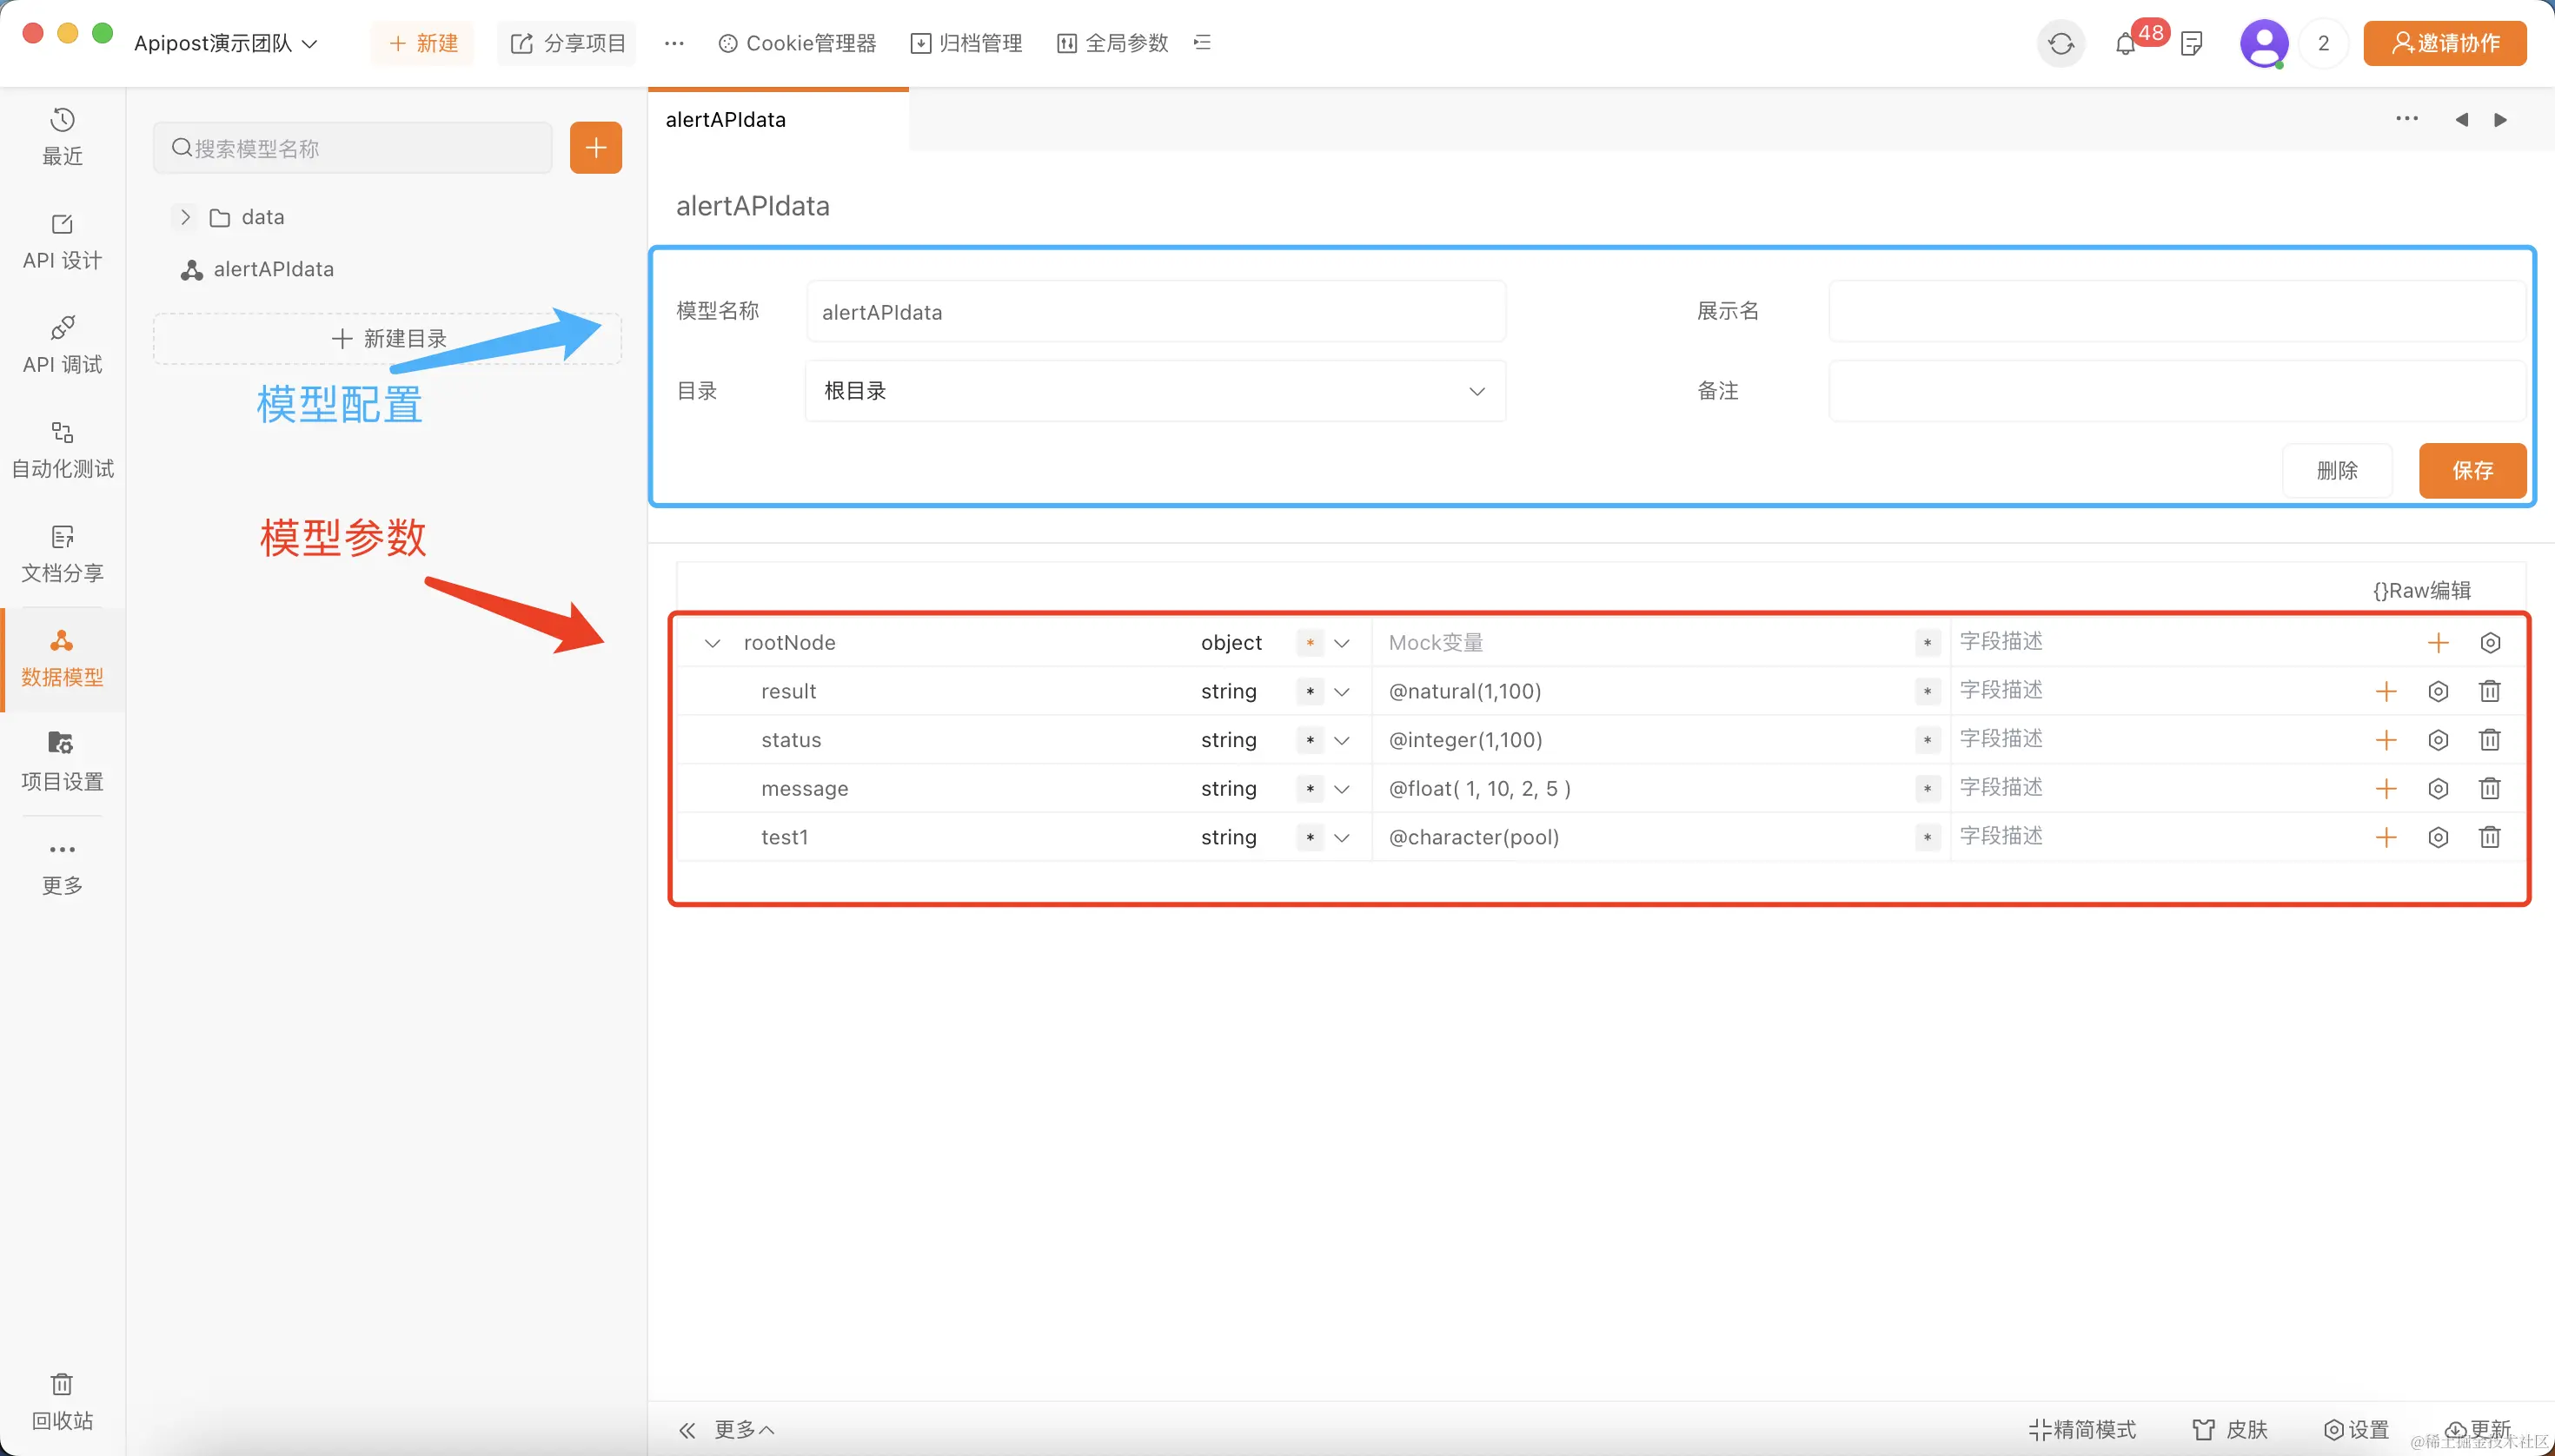Switch to 精简模式 in status bar
The width and height of the screenshot is (2555, 1456).
2082,1430
